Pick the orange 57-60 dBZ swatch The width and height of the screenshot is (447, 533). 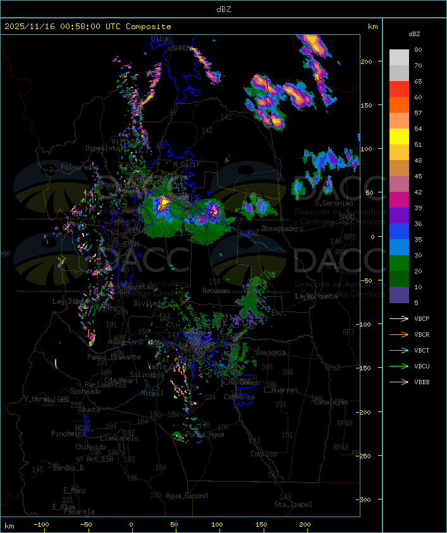coord(399,104)
